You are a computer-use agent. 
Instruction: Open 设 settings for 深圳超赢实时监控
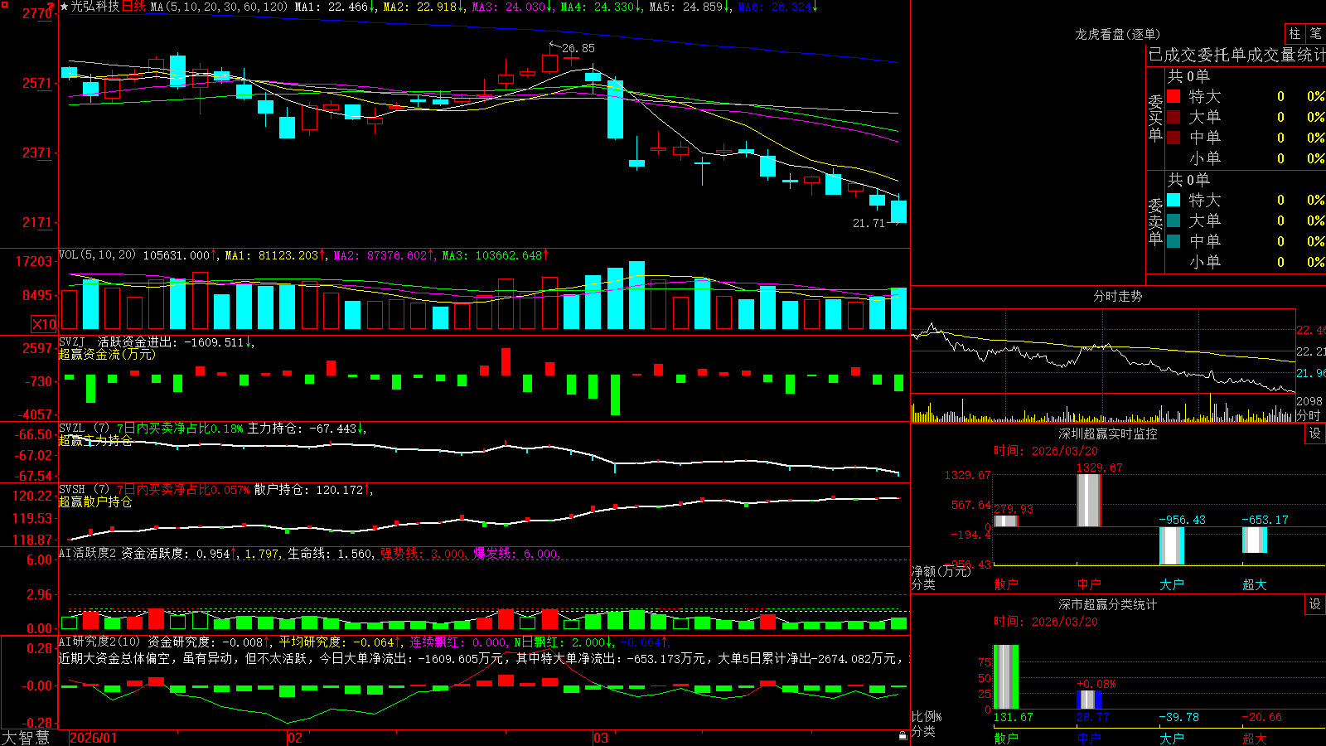pyautogui.click(x=1315, y=434)
